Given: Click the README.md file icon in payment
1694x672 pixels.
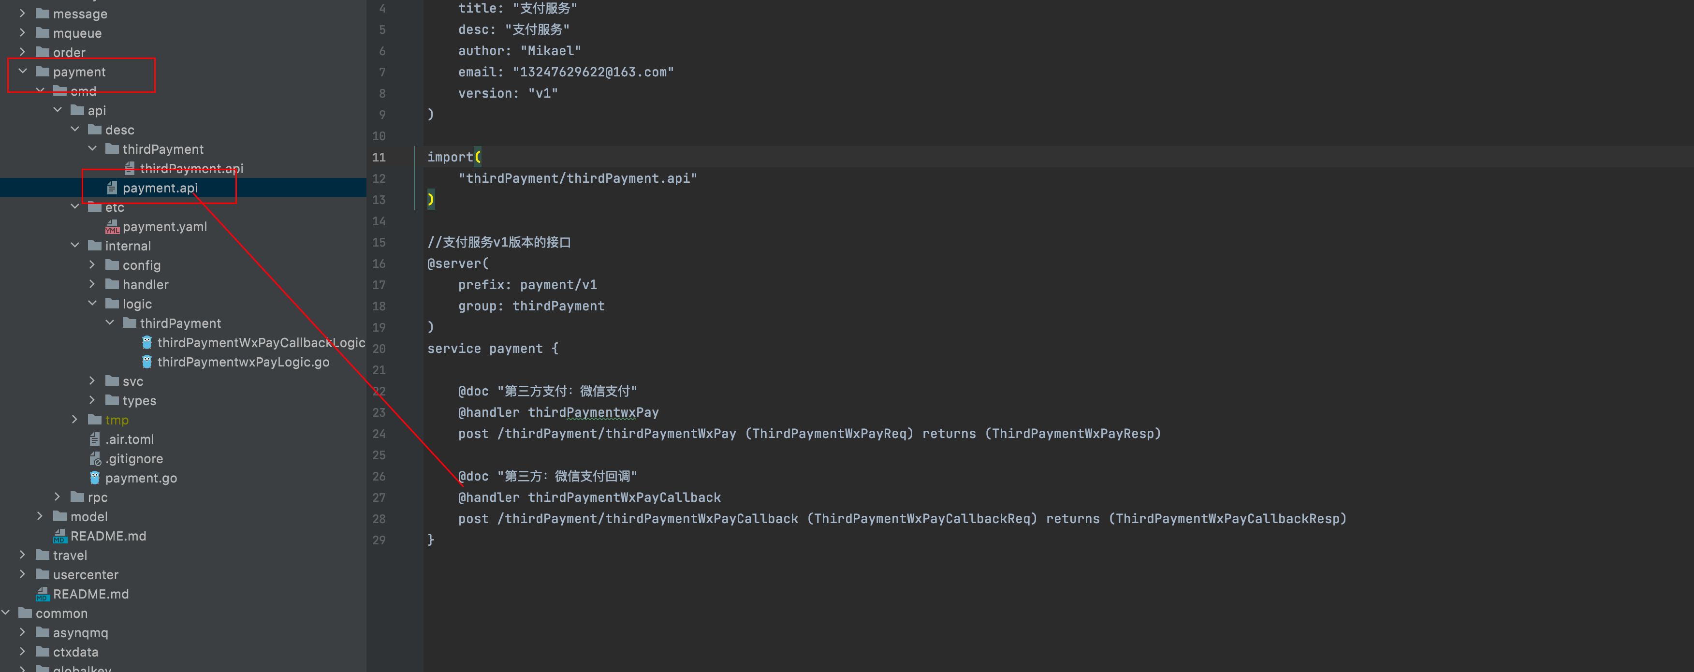Looking at the screenshot, I should click(x=59, y=535).
